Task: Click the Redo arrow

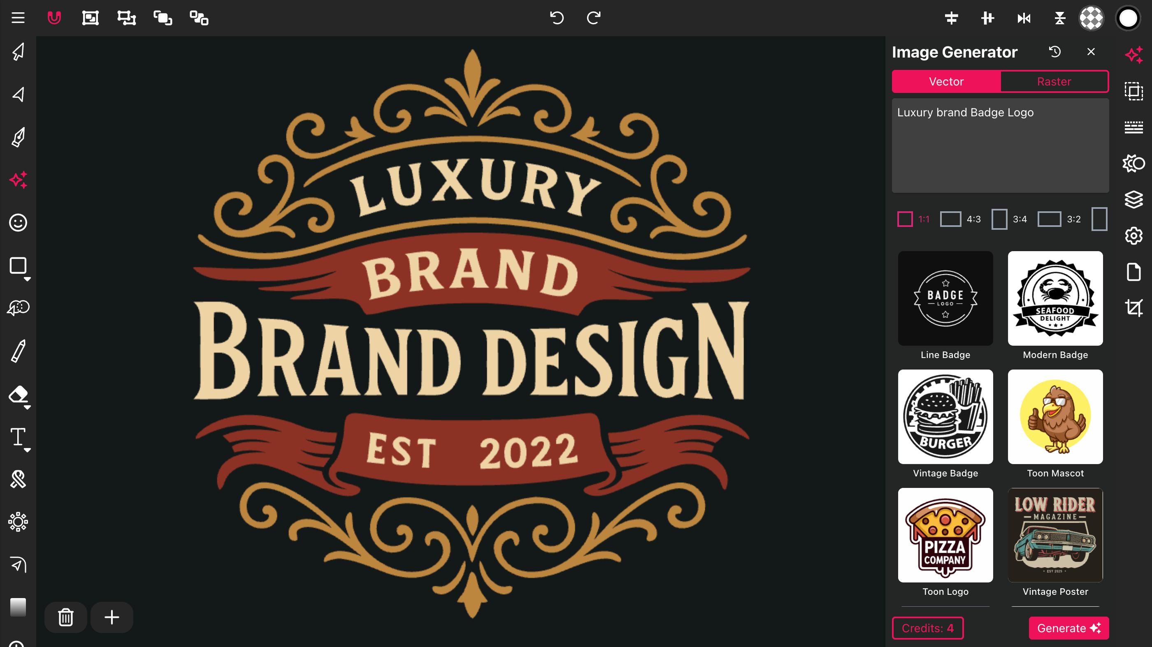Action: [x=593, y=18]
